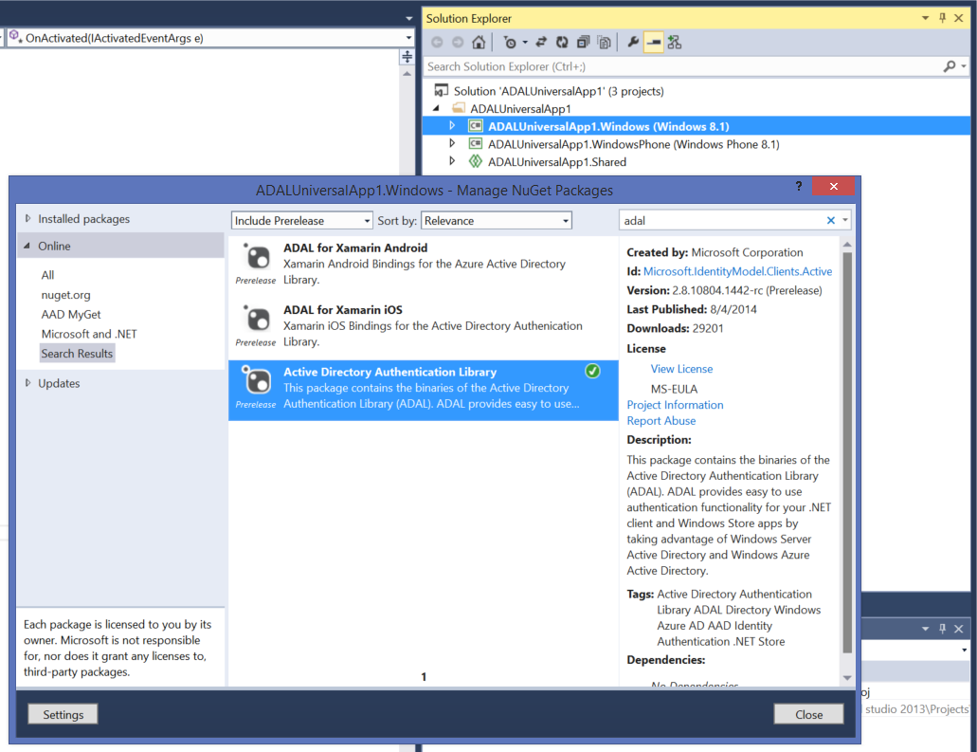Select ADALUniversalApp1.WindowsPhone project

(x=633, y=144)
